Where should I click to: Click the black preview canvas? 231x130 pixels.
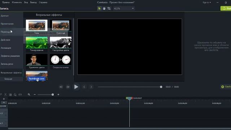[130, 47]
